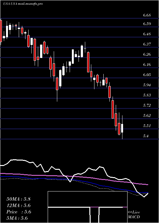This screenshot has height=223, width=159.
Task: Click the MACD histogram box
Action: [87, 207]
